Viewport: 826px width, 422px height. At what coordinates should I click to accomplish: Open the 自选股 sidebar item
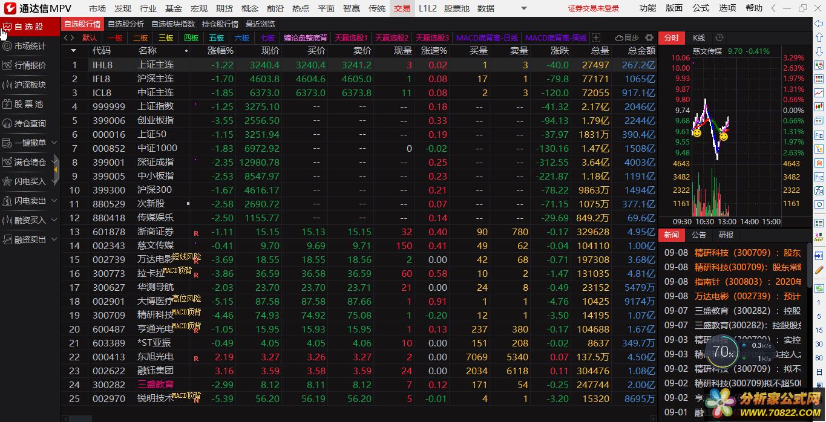(30, 27)
